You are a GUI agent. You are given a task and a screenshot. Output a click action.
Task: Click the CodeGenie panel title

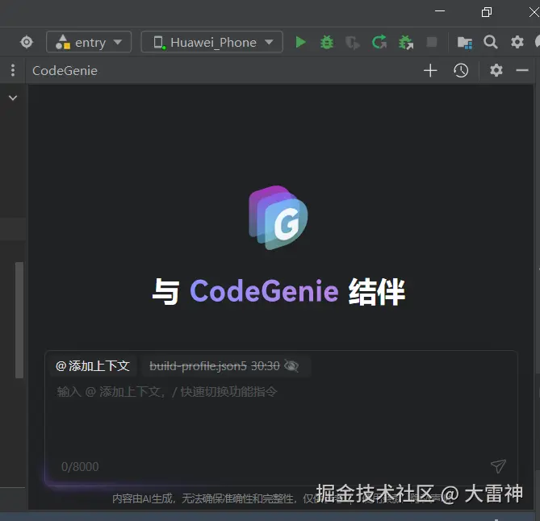coord(65,71)
